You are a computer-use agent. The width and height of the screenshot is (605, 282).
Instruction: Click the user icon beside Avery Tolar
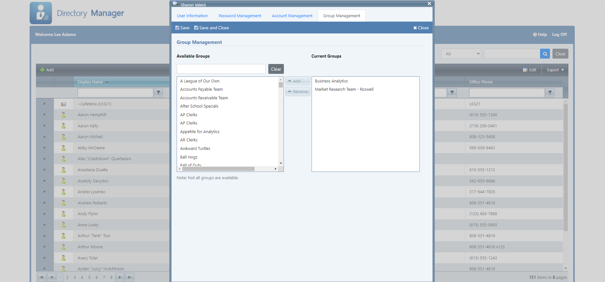[x=63, y=258]
